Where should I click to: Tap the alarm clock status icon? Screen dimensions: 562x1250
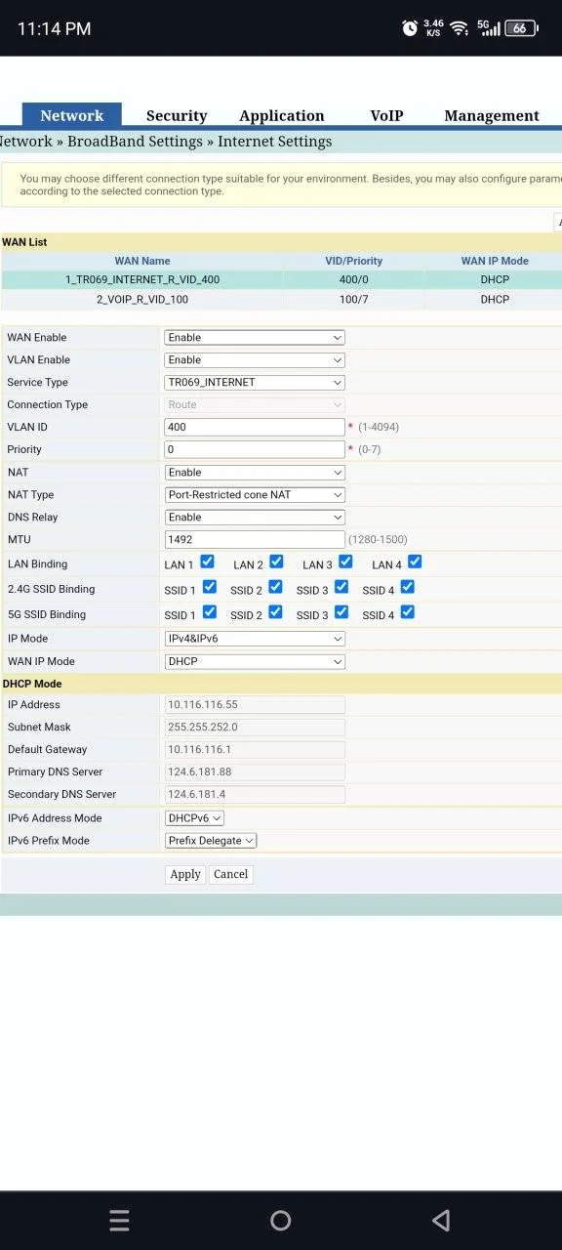(x=410, y=28)
